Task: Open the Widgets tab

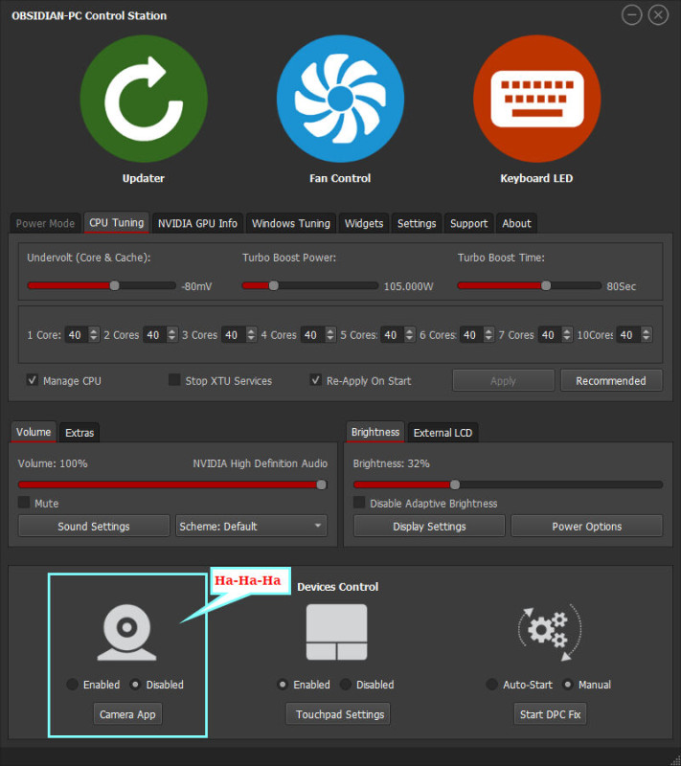Action: point(364,223)
